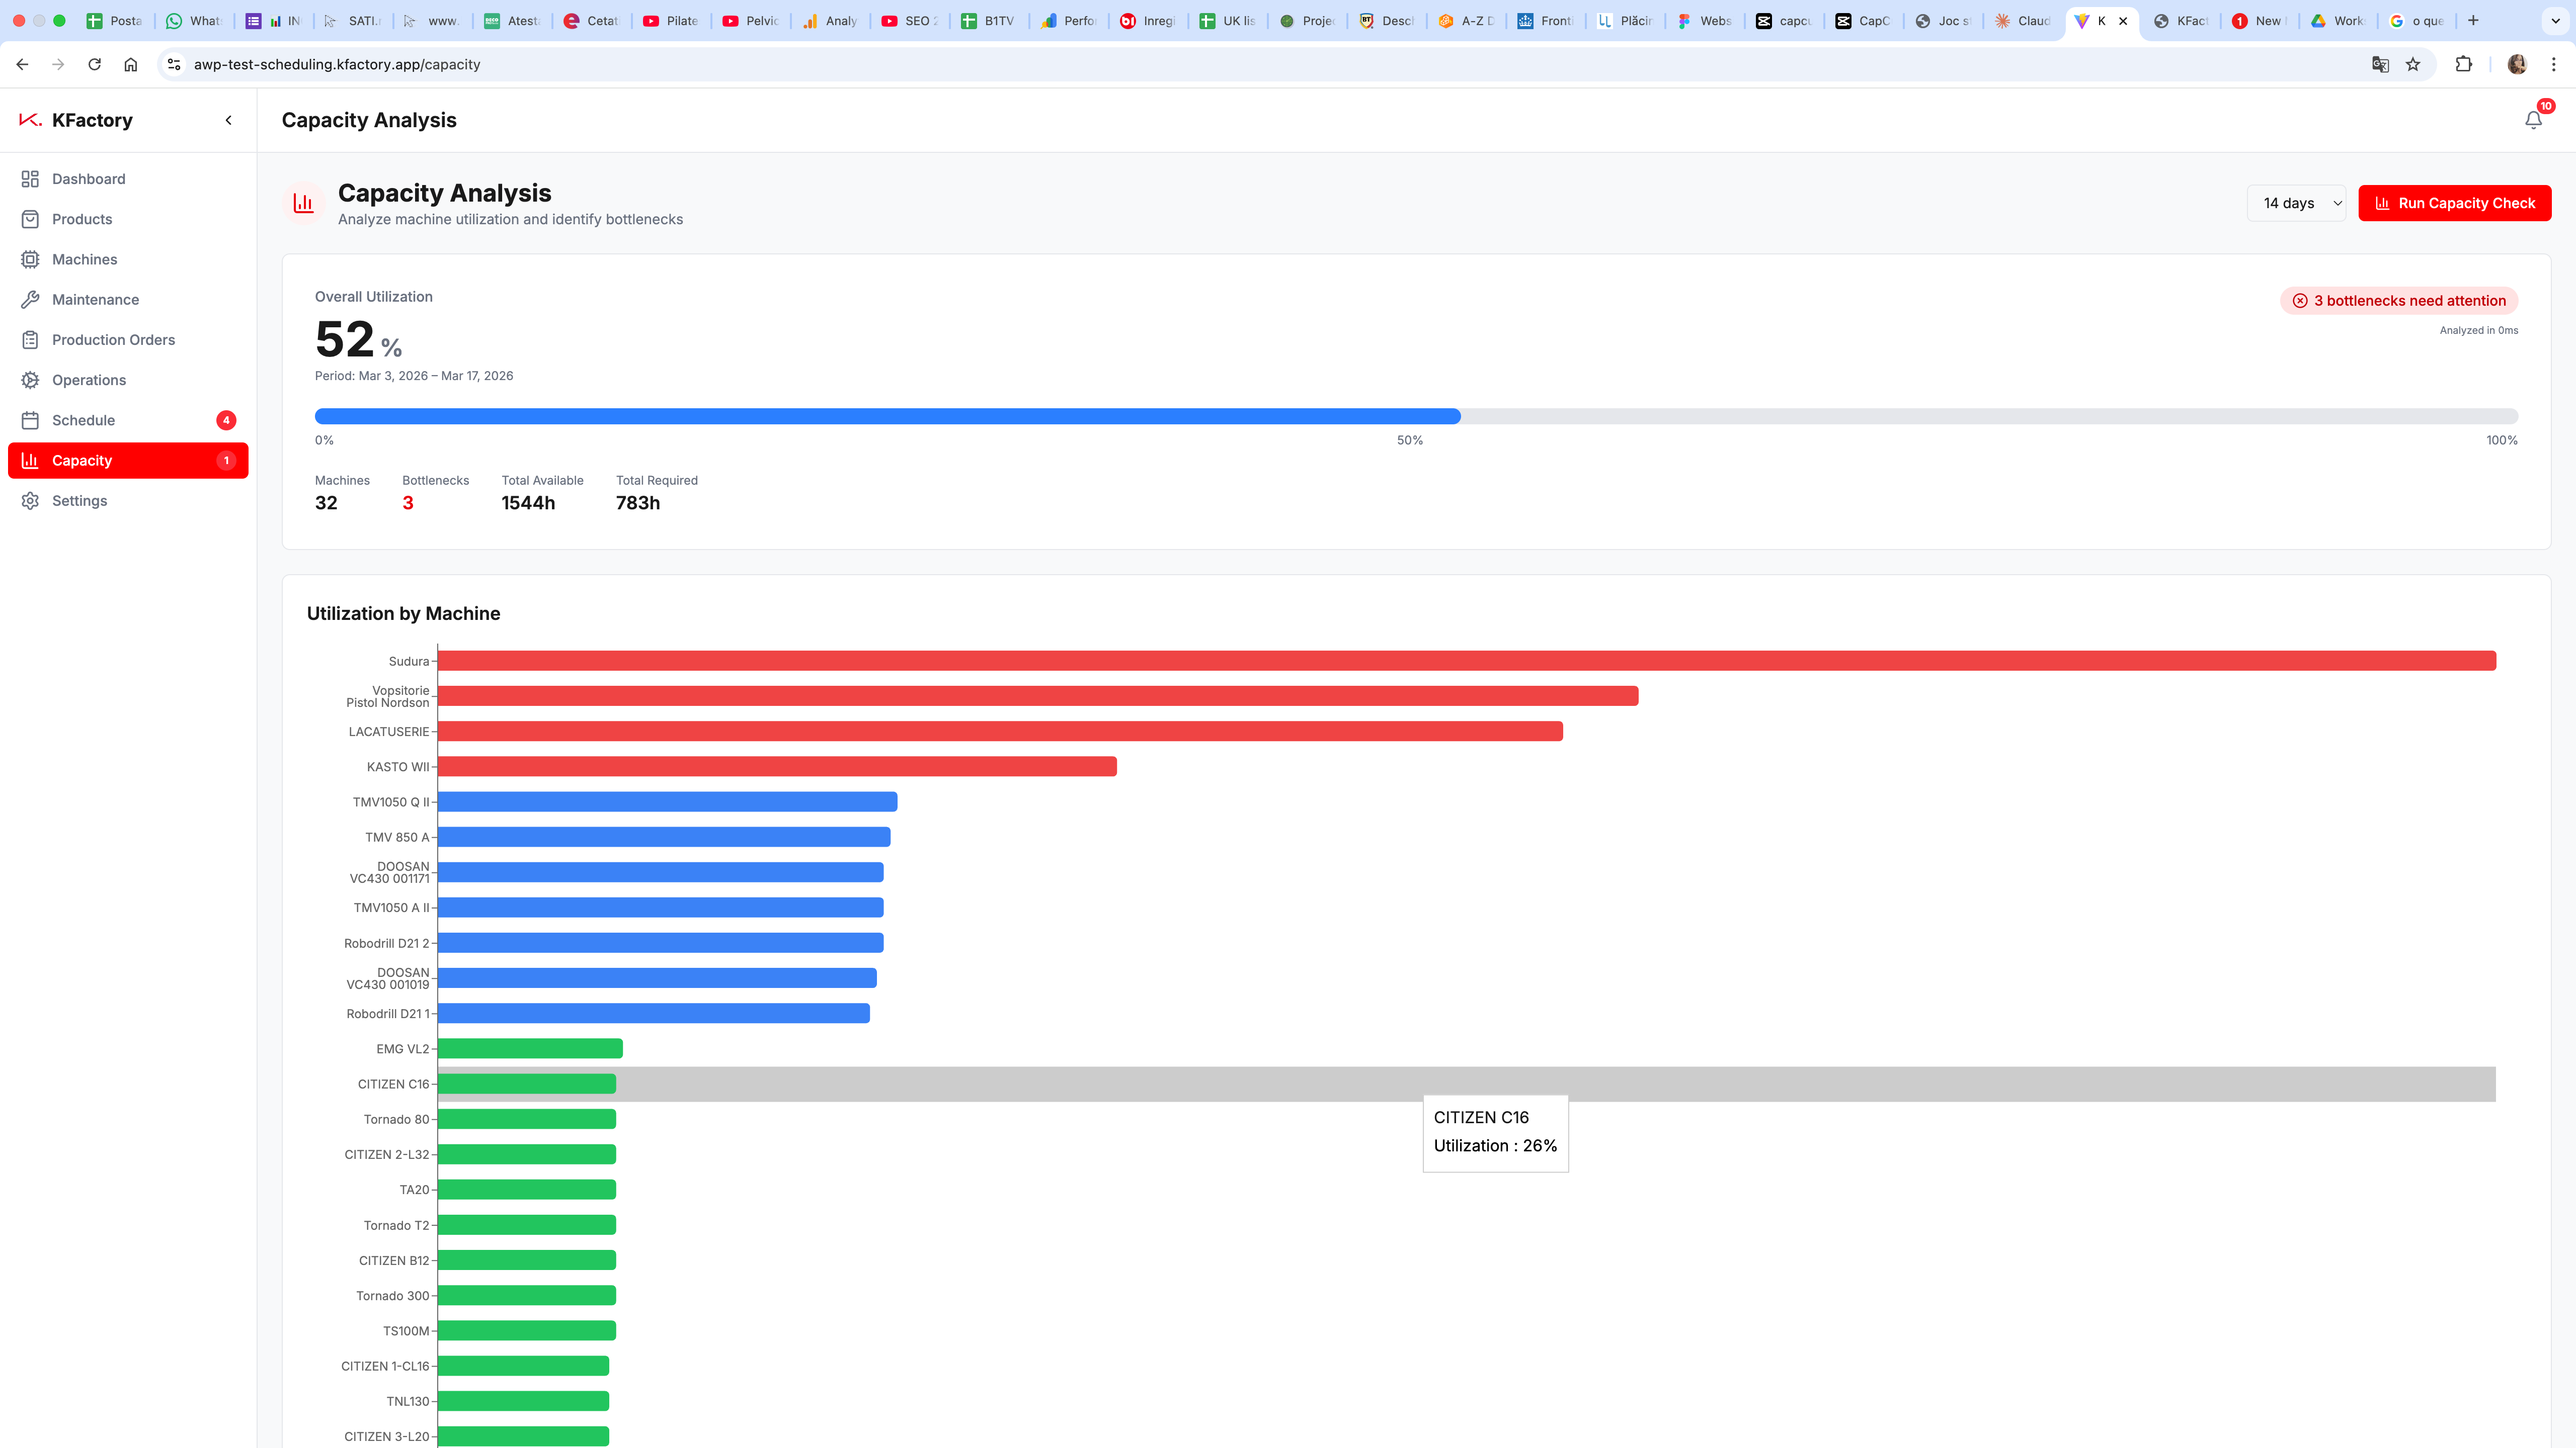This screenshot has height=1448, width=2576.
Task: Click browser forward arrow
Action: (x=58, y=64)
